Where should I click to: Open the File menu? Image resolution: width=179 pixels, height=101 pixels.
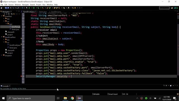click(2, 5)
